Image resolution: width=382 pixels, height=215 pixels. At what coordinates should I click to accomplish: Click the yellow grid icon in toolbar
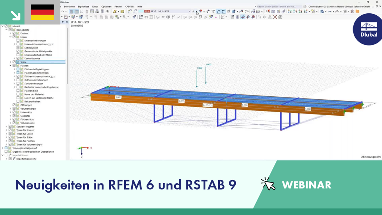pyautogui.click(x=122, y=12)
